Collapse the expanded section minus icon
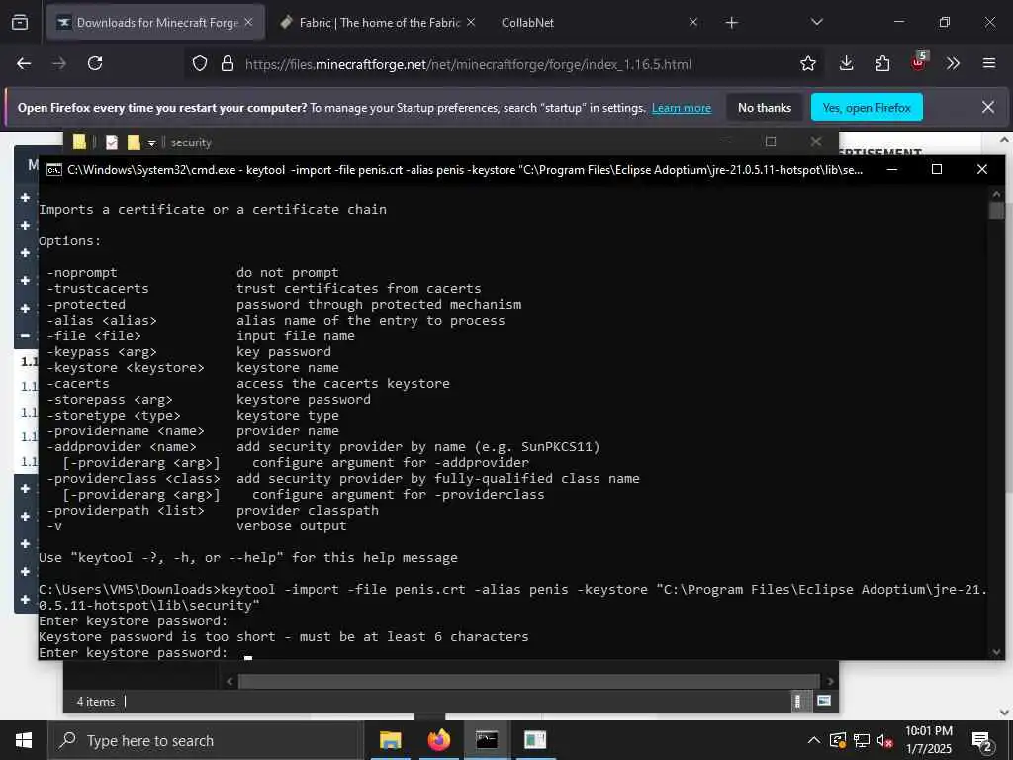 25,336
